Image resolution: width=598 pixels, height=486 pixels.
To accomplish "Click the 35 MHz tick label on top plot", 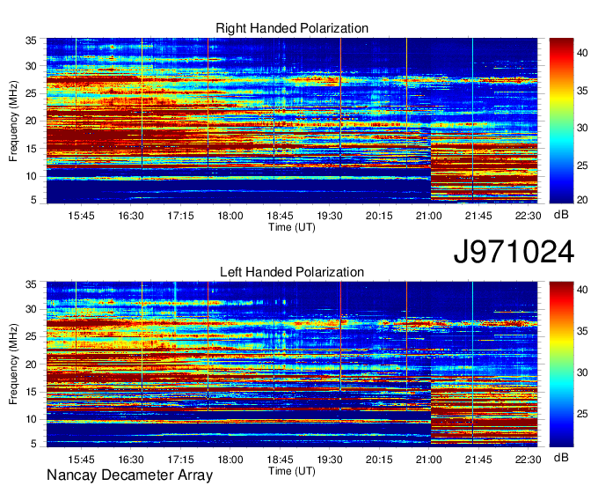I will click(31, 40).
